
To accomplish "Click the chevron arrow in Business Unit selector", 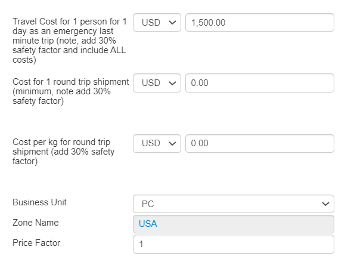I will pyautogui.click(x=325, y=204).
